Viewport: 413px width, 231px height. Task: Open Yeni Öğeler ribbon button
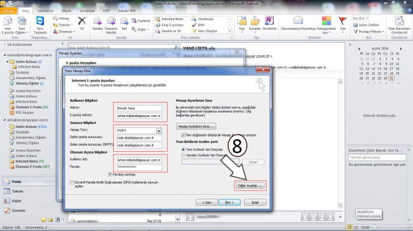tap(22, 25)
